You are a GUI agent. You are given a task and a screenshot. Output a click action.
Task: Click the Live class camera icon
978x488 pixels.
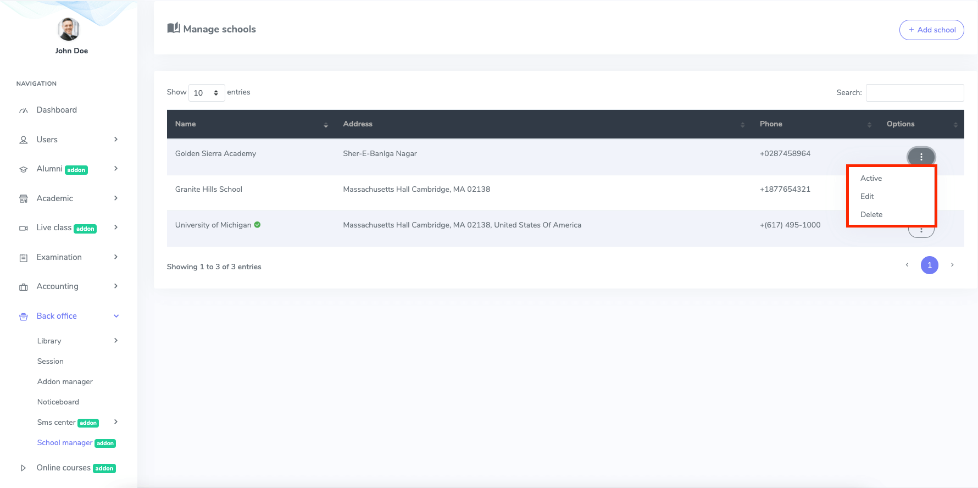(23, 228)
